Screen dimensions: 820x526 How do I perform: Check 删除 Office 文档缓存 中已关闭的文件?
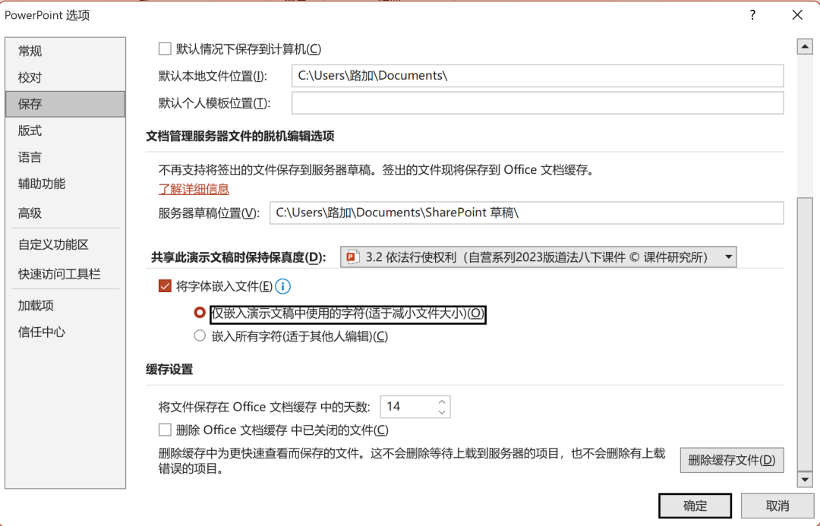coord(165,430)
